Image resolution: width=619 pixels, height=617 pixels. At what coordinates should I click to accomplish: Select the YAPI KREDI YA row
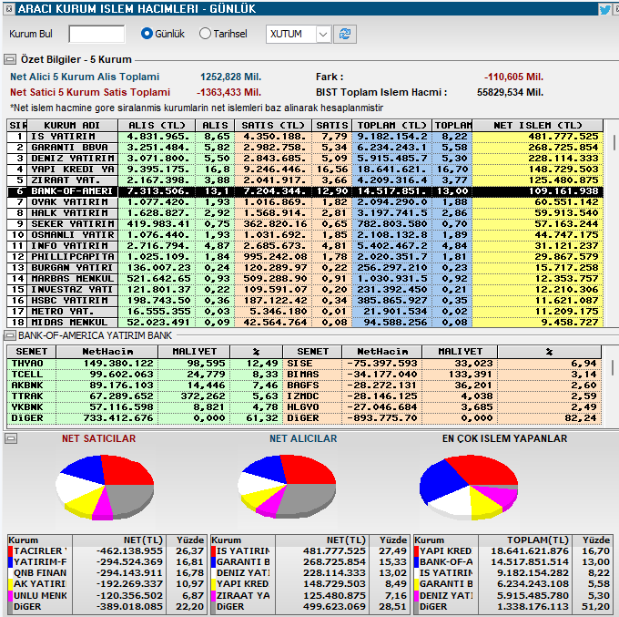[305, 170]
